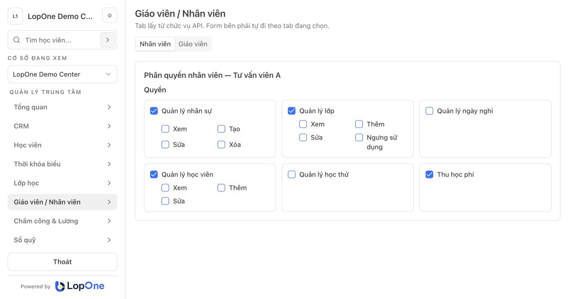Expand the Thời khóa biểu section

tap(62, 164)
